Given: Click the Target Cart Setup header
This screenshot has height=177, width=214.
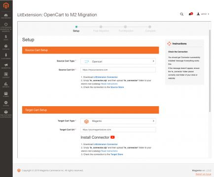Looking at the screenshot, I should click(91, 110).
